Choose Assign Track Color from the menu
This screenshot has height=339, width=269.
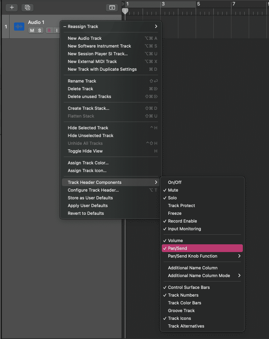click(x=88, y=163)
